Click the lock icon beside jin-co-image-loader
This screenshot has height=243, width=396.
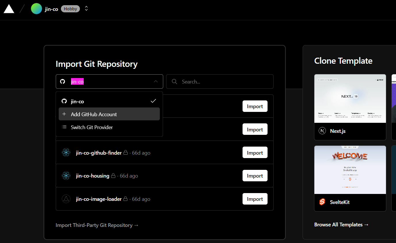tap(126, 199)
